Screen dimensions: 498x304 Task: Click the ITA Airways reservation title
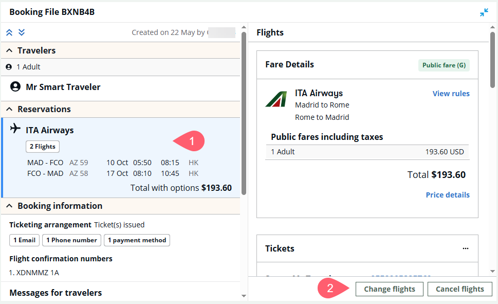pyautogui.click(x=50, y=130)
